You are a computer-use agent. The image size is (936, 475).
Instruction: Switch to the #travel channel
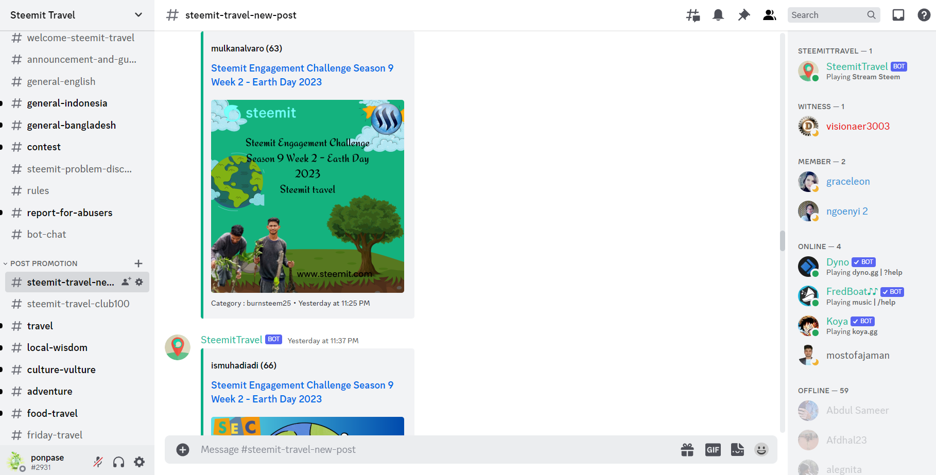40,325
